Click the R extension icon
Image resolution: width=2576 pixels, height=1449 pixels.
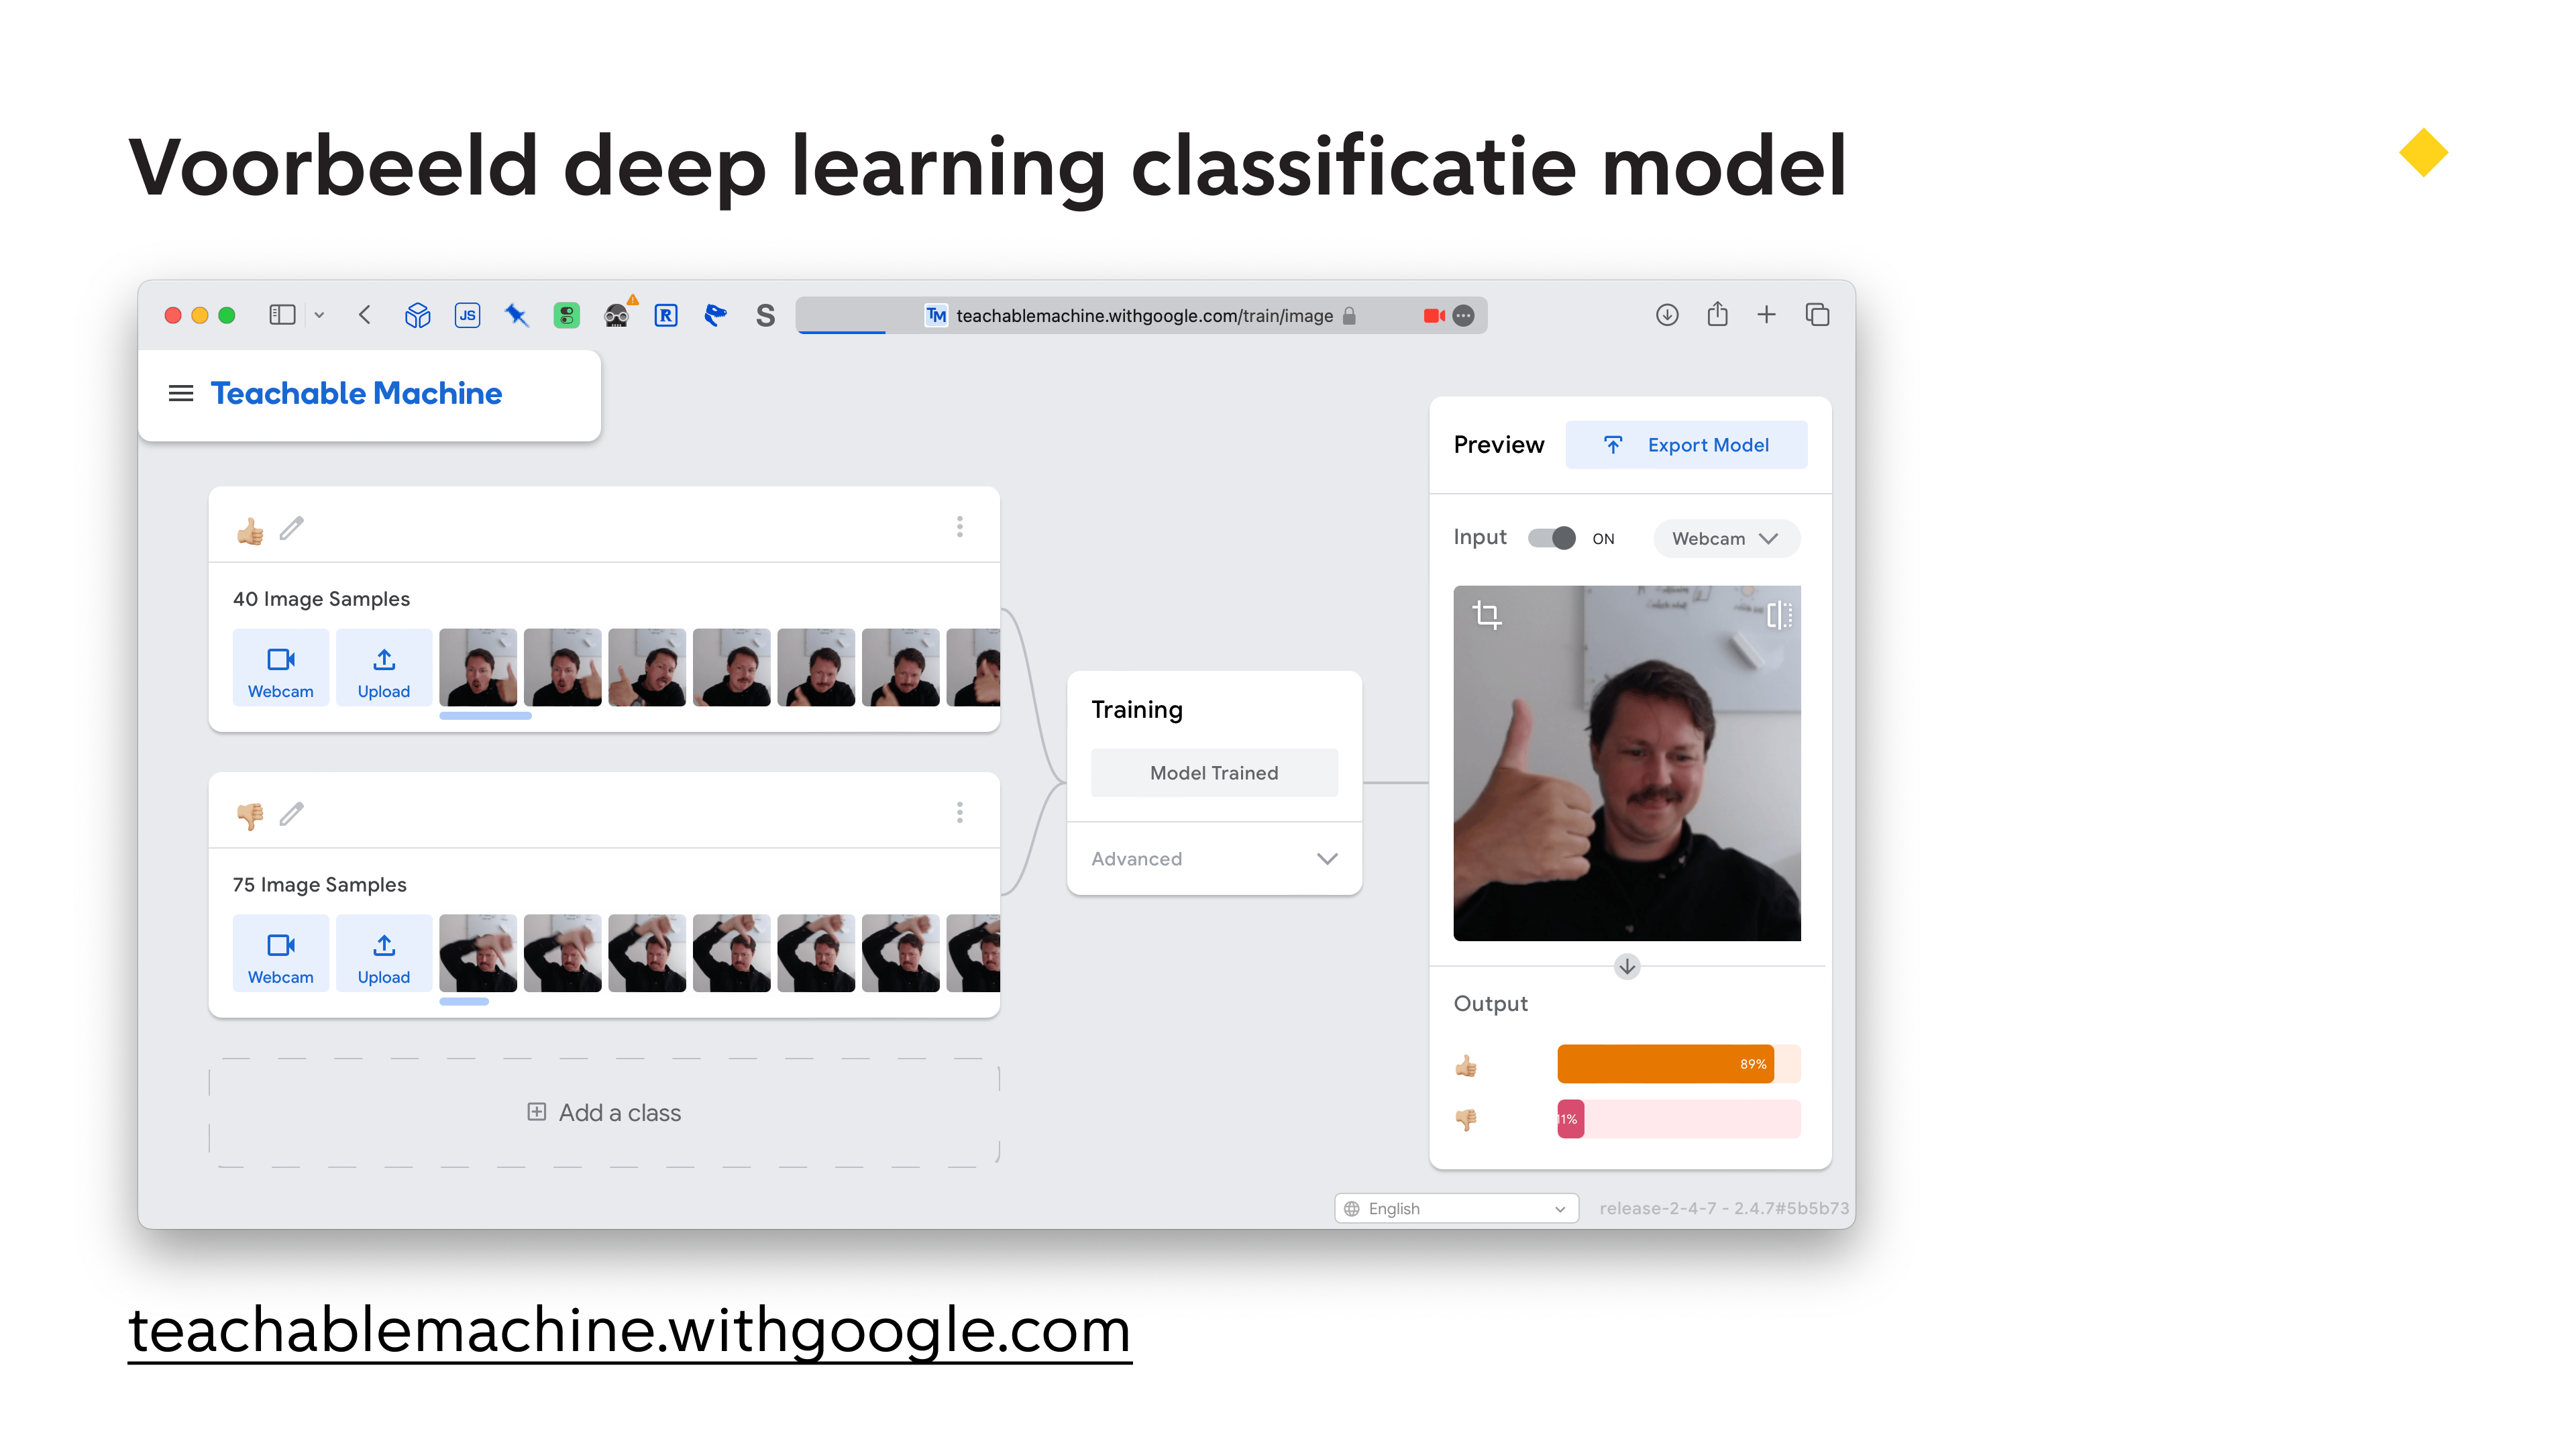click(x=666, y=316)
